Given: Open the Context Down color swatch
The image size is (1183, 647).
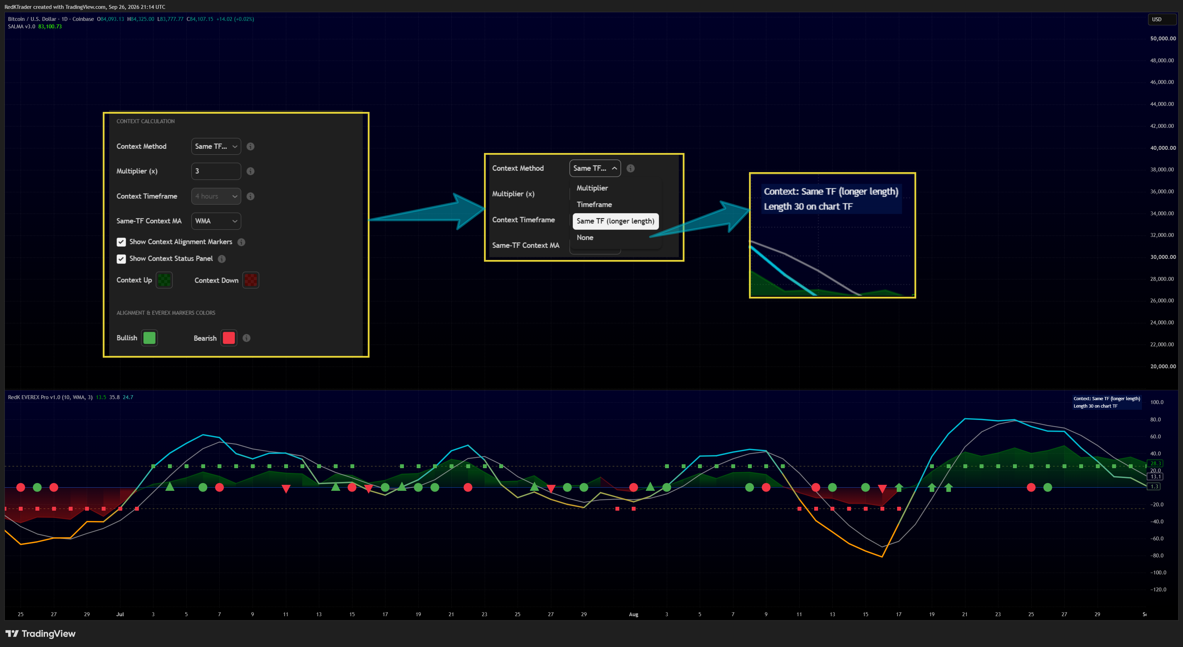Looking at the screenshot, I should (x=251, y=280).
